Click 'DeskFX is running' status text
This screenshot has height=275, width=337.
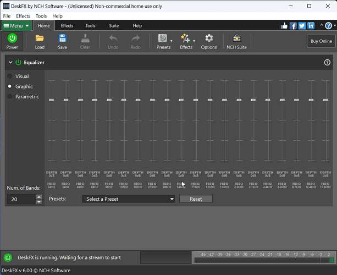(69, 257)
